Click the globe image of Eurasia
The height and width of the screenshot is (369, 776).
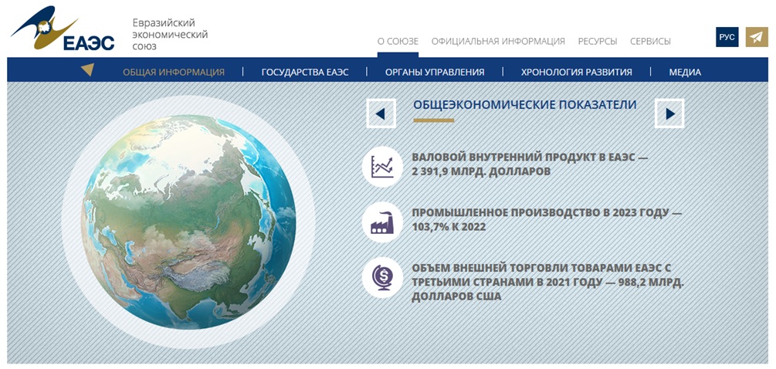click(x=188, y=222)
